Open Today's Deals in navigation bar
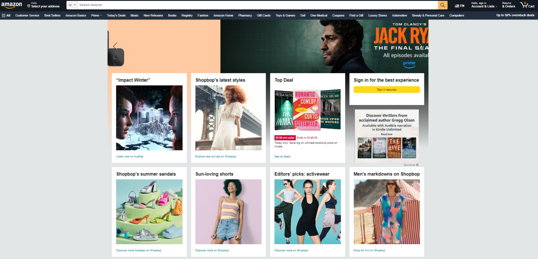 (116, 15)
